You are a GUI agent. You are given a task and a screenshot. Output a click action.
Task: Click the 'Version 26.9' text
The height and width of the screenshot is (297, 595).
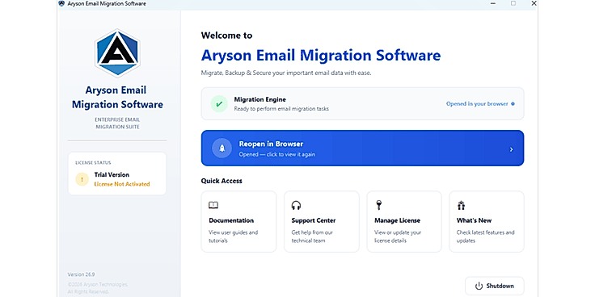pyautogui.click(x=81, y=274)
